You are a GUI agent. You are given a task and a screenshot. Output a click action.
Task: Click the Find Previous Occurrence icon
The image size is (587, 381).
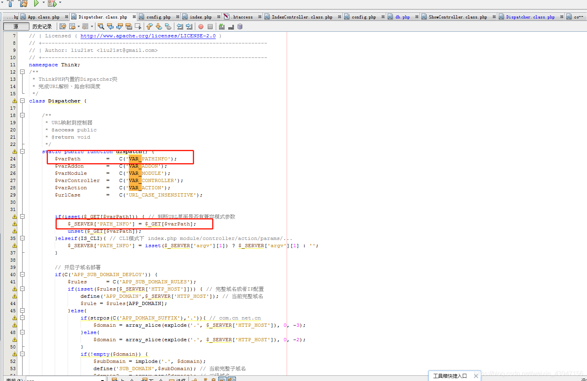[x=110, y=27]
